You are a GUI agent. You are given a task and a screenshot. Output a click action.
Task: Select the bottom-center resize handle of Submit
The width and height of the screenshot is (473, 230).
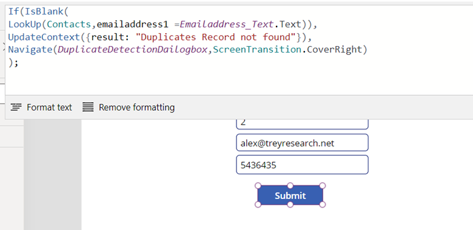(290, 205)
